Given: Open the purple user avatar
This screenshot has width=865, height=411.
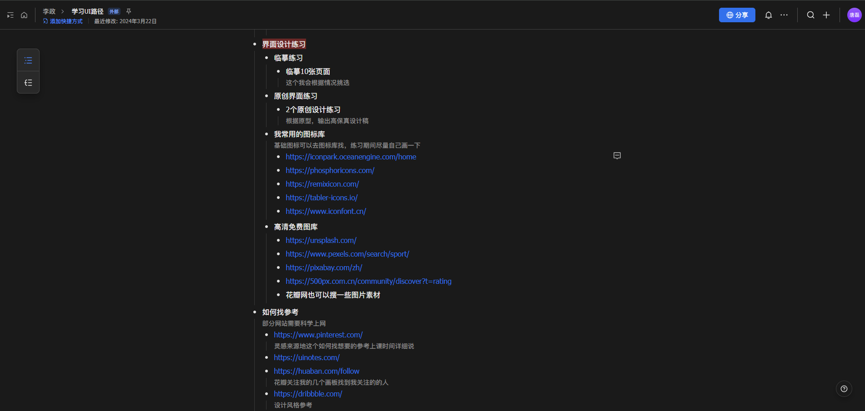Looking at the screenshot, I should [854, 15].
